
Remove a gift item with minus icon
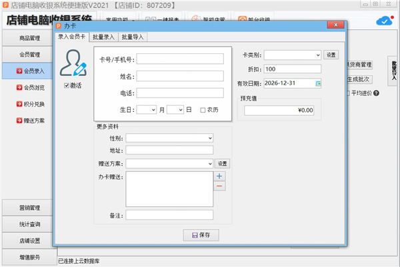[x=219, y=186]
